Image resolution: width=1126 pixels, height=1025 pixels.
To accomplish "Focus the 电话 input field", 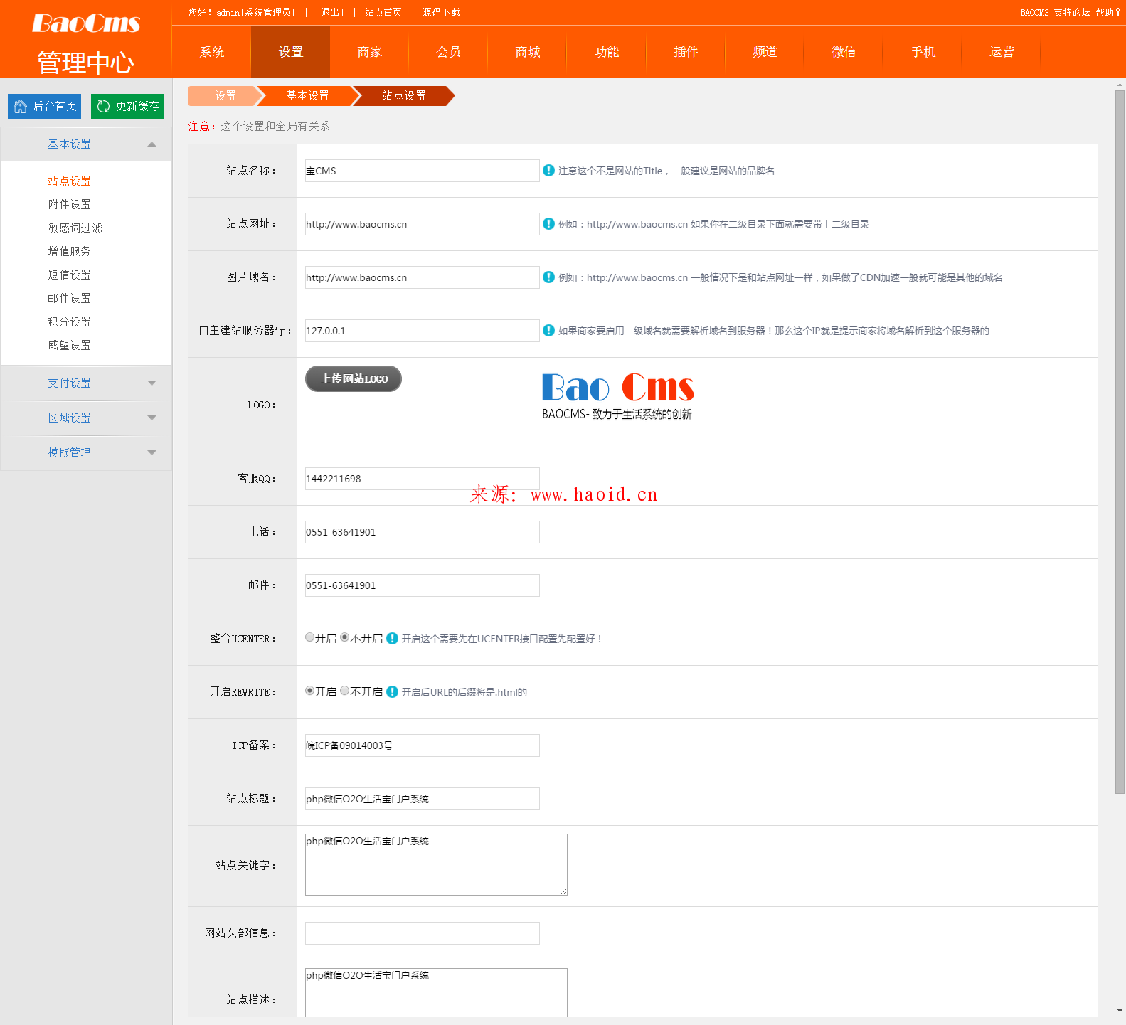I will coord(422,532).
